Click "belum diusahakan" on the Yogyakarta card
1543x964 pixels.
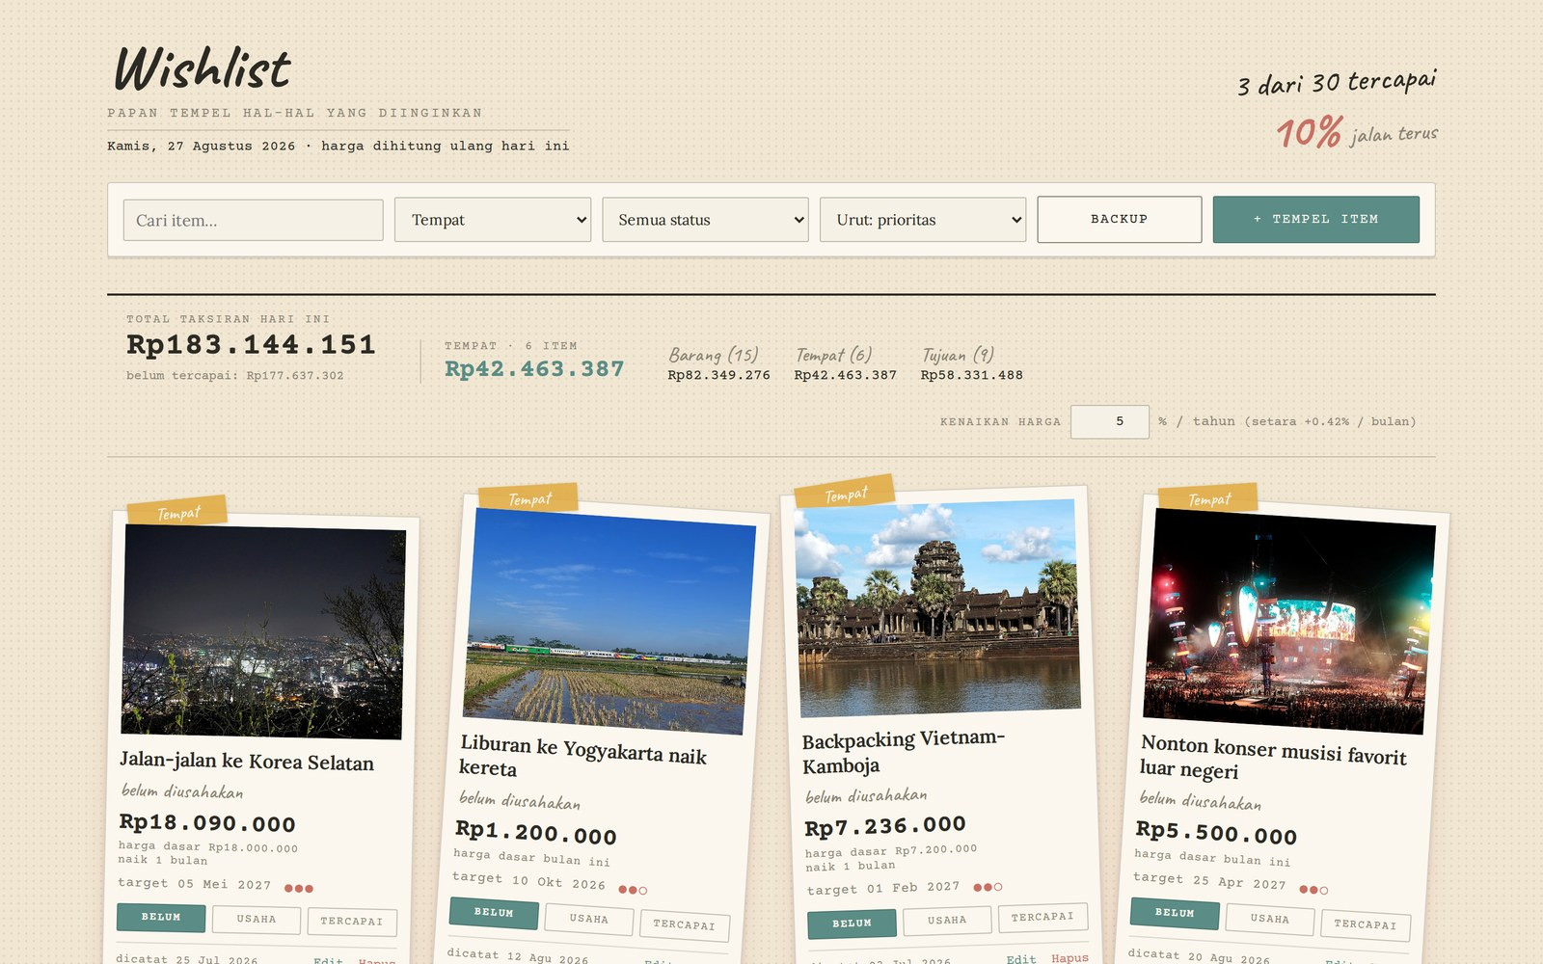pyautogui.click(x=520, y=800)
